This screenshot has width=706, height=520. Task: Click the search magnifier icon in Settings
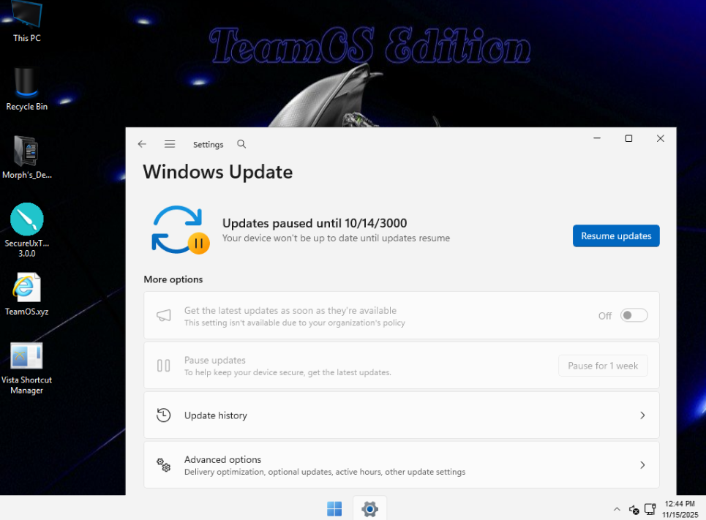(x=242, y=145)
